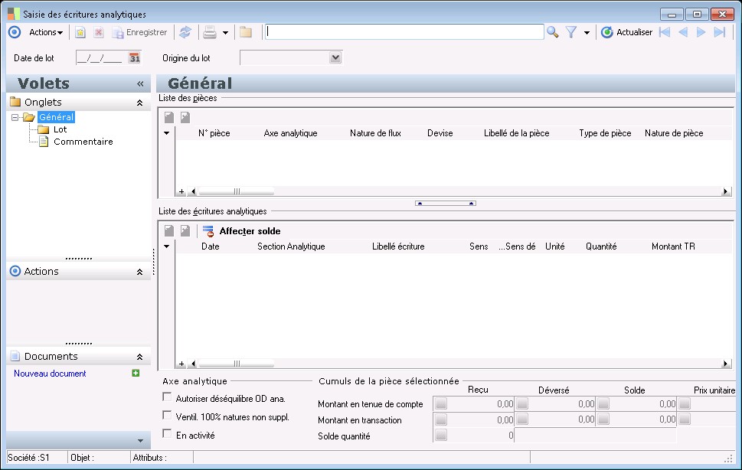The height and width of the screenshot is (470, 742).
Task: Collapse the Documents panel section
Action: point(139,357)
